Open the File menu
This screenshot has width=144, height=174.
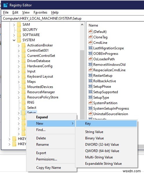pyautogui.click(x=6, y=12)
